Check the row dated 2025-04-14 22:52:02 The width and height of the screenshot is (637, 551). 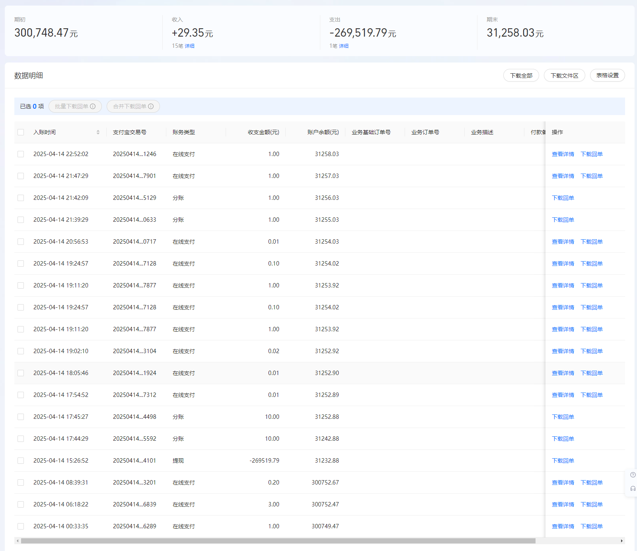coord(21,154)
